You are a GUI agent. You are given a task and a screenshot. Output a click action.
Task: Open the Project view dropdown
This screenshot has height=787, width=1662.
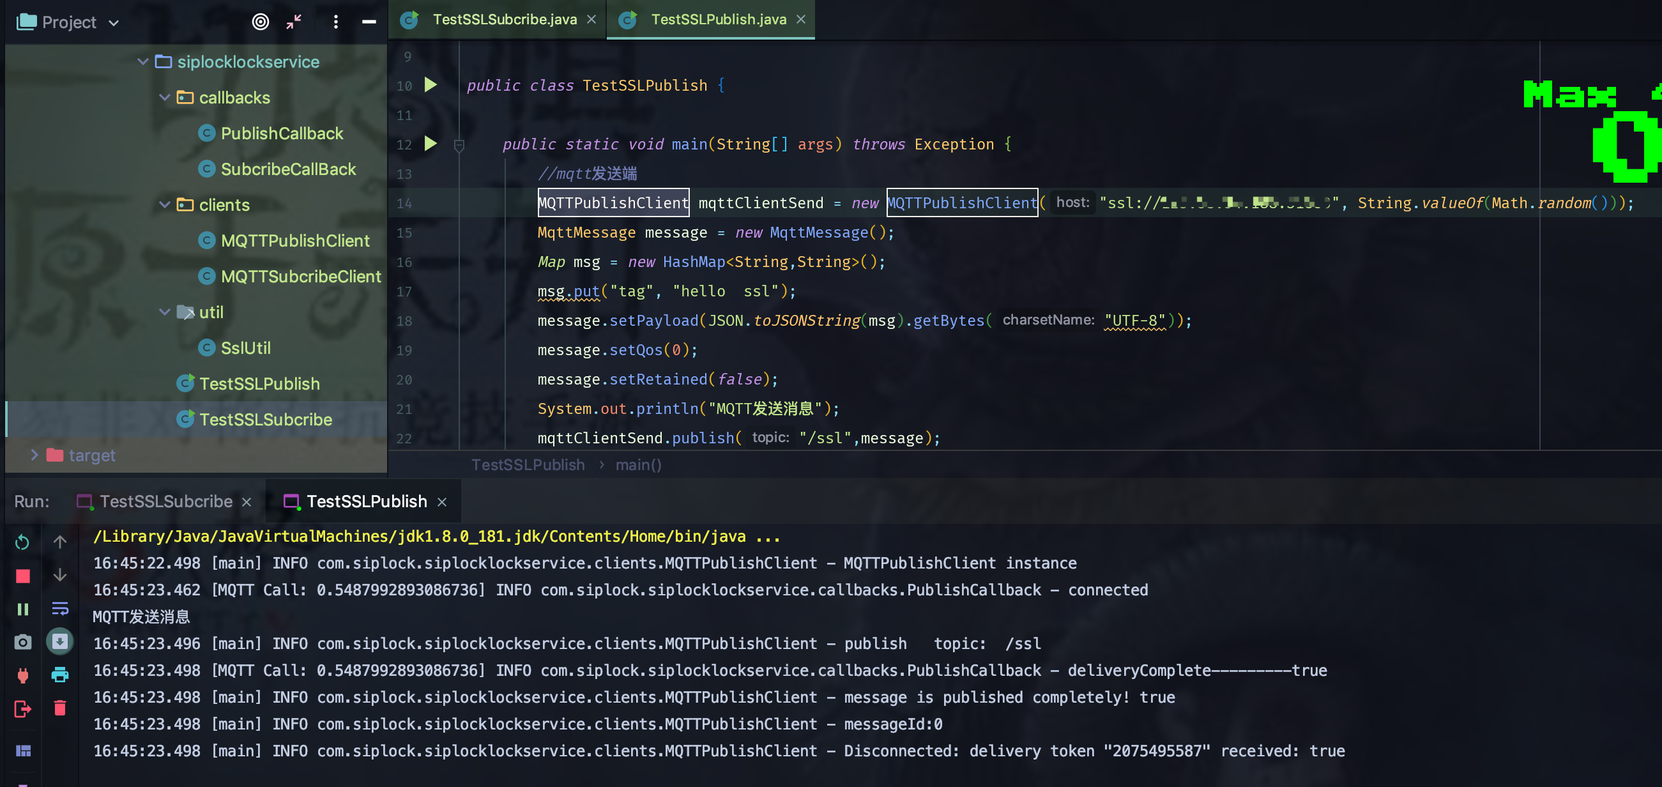114,22
